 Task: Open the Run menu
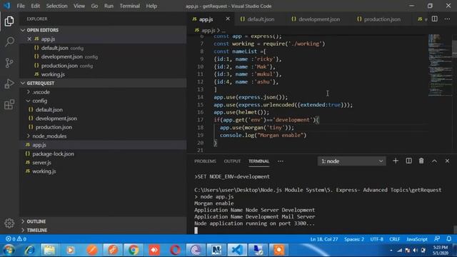click(x=109, y=6)
